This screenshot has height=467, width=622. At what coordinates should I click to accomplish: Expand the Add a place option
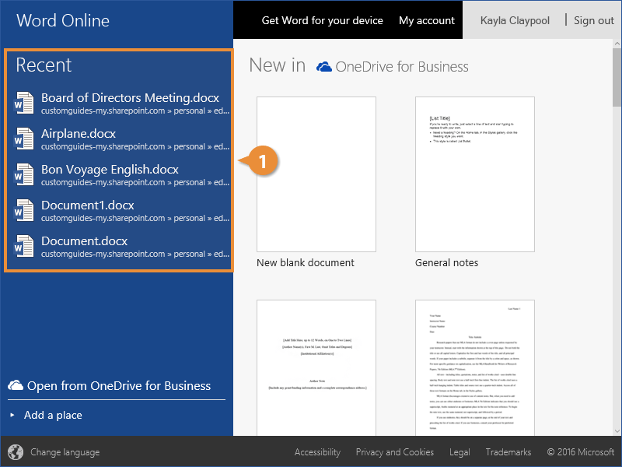pyautogui.click(x=52, y=415)
